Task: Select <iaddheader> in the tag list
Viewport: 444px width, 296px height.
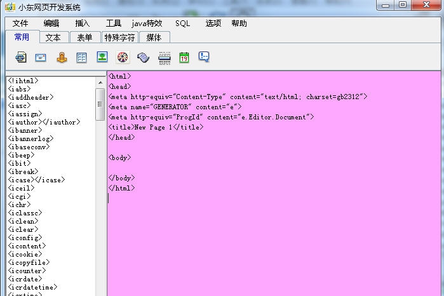Action: (31, 97)
